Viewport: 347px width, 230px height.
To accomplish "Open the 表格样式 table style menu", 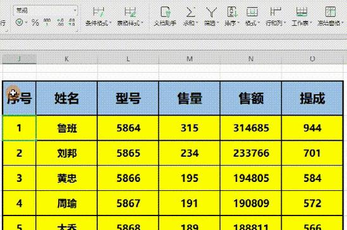I will [130, 16].
